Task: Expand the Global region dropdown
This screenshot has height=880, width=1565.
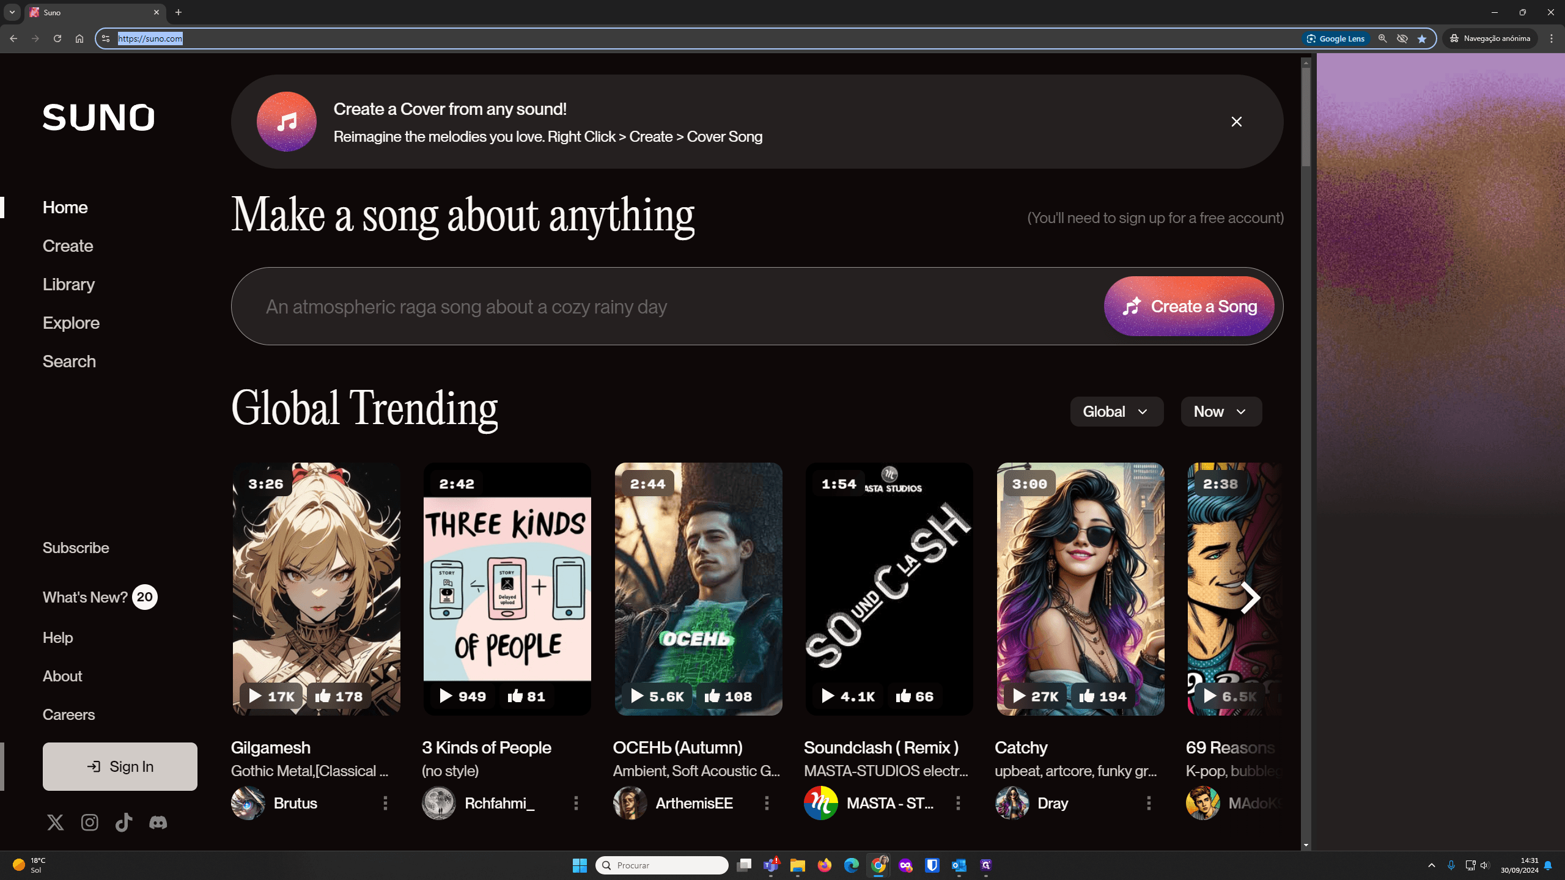Action: 1116,411
